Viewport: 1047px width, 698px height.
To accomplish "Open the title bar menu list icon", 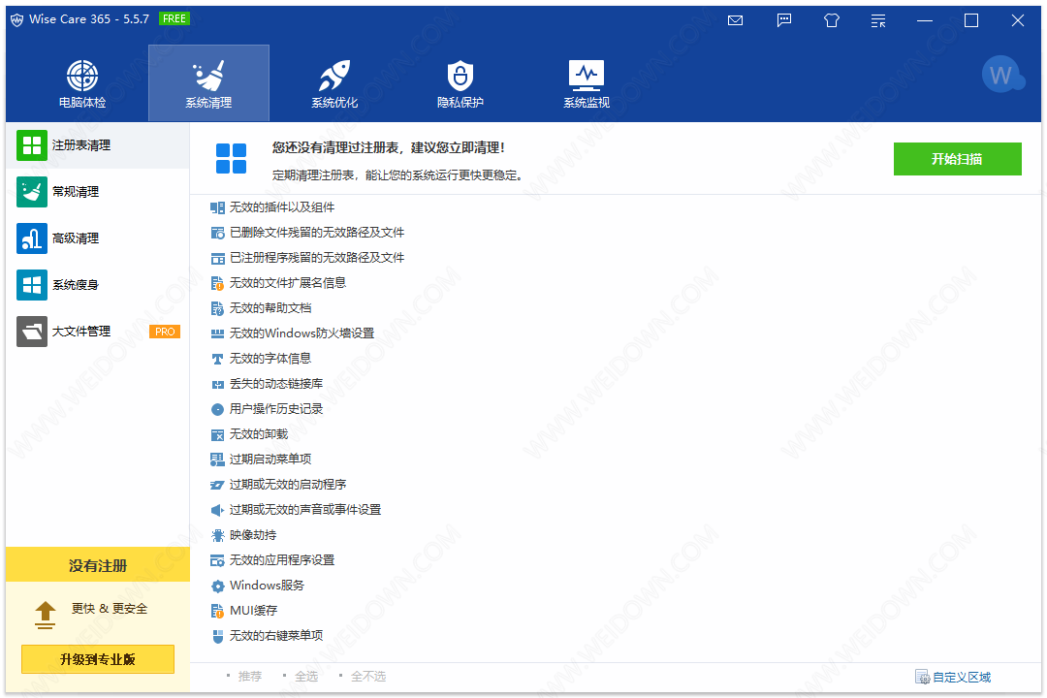I will [878, 20].
